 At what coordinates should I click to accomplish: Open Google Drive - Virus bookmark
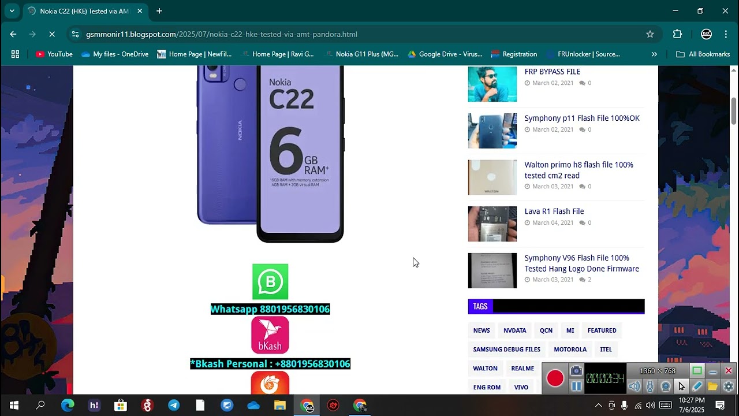tap(445, 54)
